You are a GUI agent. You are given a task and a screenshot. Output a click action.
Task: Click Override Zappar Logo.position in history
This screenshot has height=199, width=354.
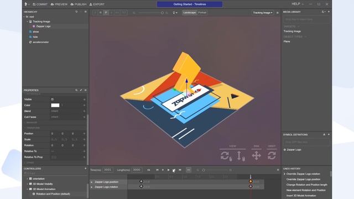pyautogui.click(x=303, y=179)
